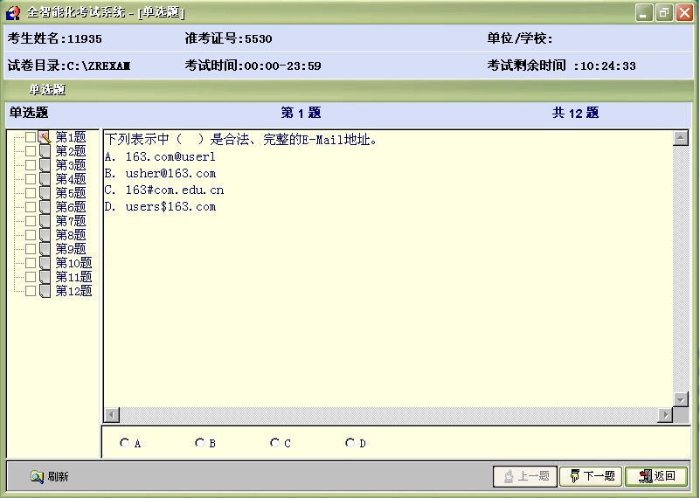Click the question pane scroll down arrow
This screenshot has height=498, width=700.
[x=681, y=399]
